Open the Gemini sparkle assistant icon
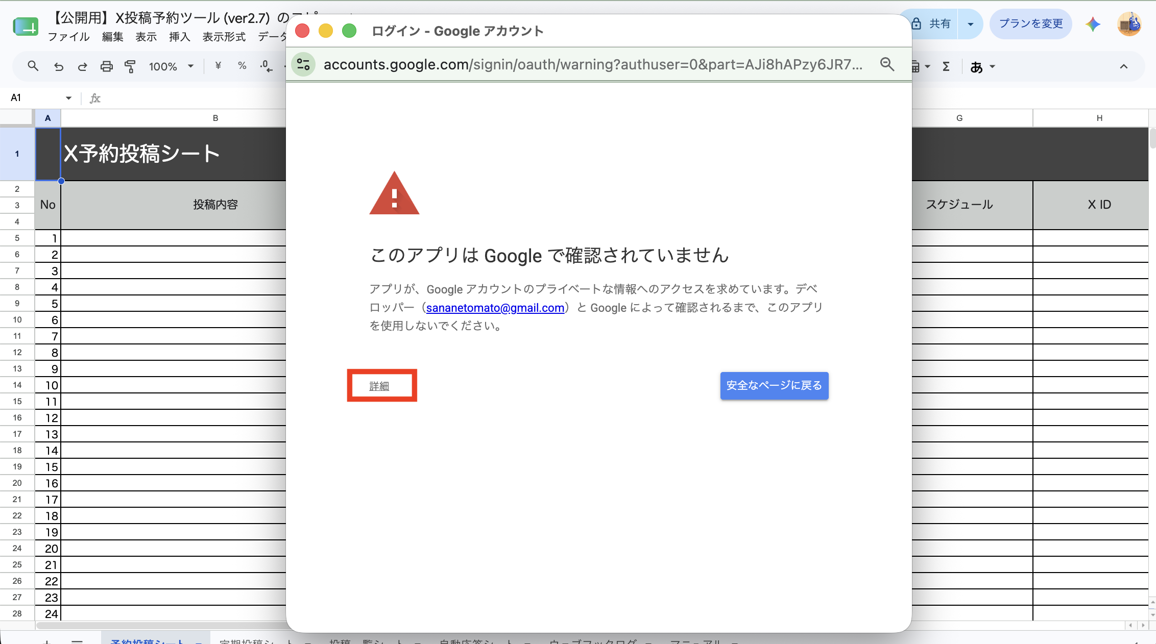1156x644 pixels. [1093, 24]
